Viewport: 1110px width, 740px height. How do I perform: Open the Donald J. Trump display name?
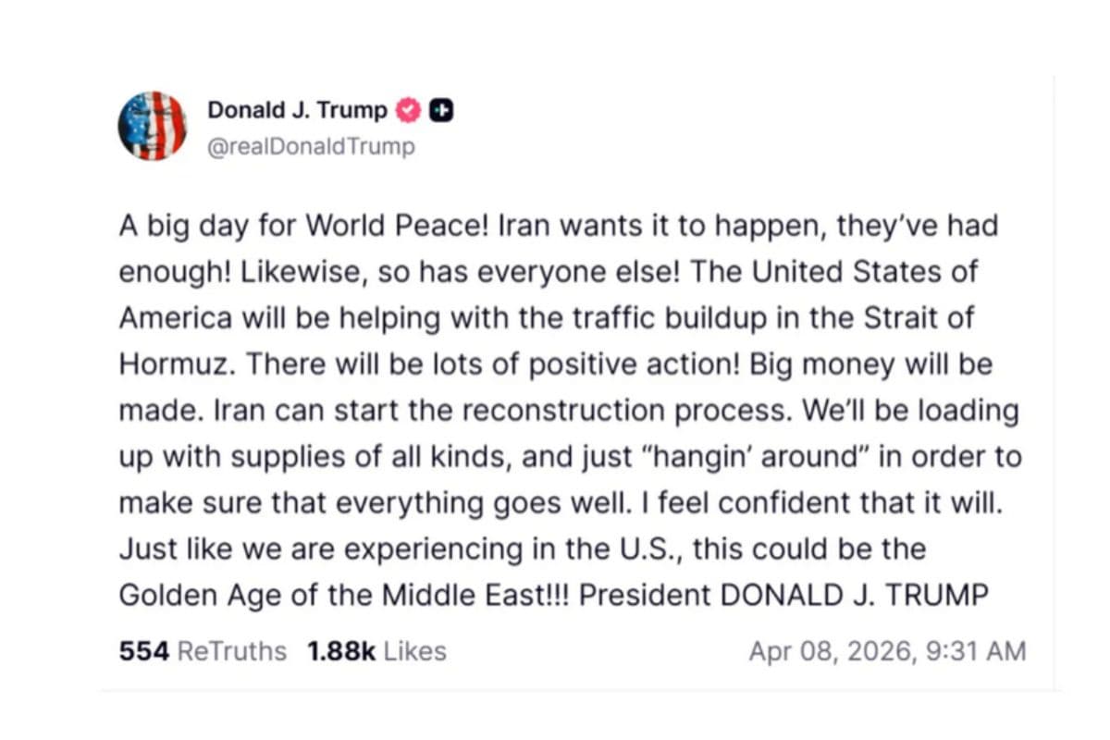click(x=297, y=111)
